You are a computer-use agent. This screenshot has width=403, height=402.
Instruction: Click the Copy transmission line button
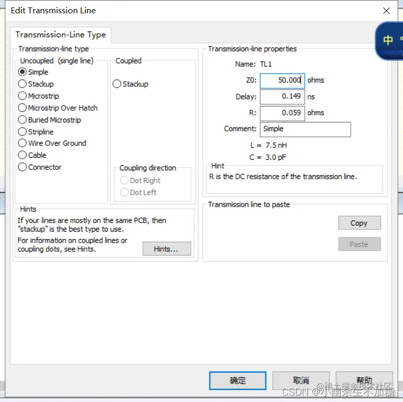360,223
